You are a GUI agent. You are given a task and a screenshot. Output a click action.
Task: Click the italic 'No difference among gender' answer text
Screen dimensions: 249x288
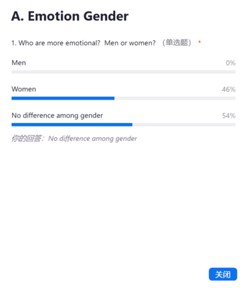click(x=92, y=138)
